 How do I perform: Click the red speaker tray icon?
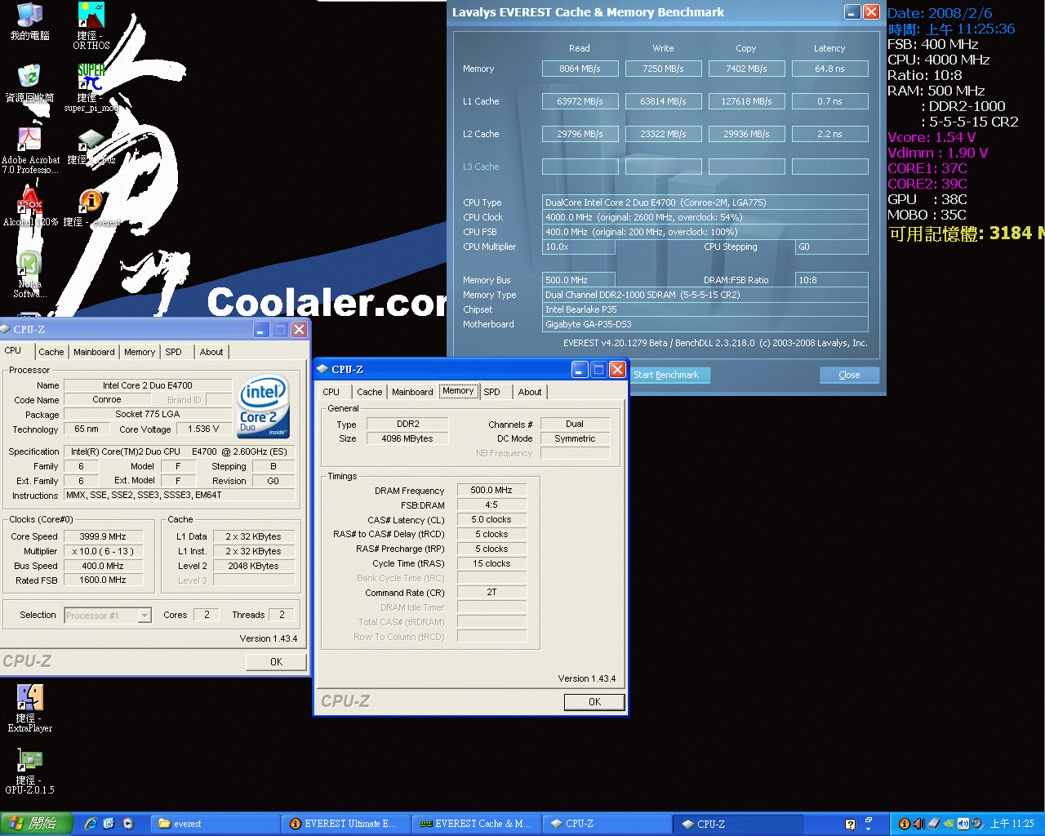918,824
